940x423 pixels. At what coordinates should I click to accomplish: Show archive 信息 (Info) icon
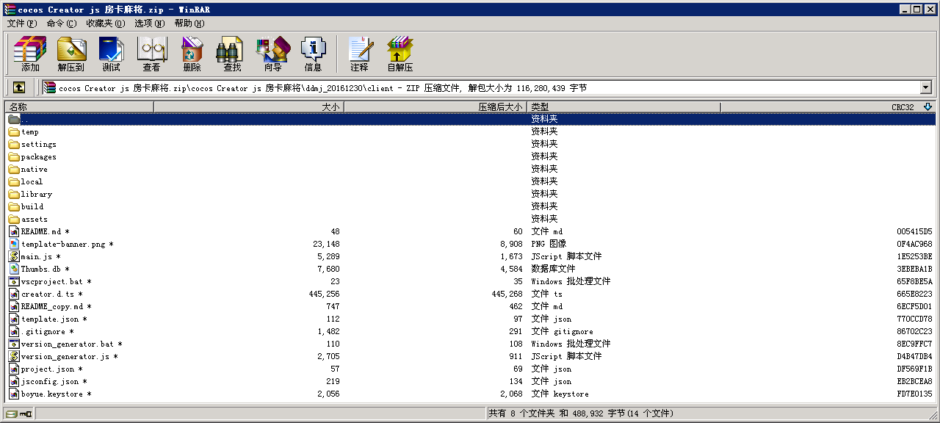pos(313,54)
